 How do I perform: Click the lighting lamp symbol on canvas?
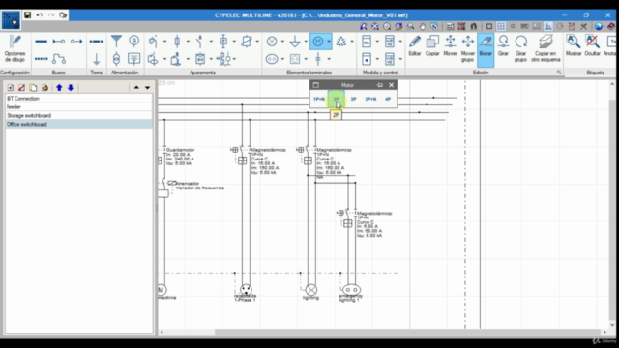click(311, 290)
